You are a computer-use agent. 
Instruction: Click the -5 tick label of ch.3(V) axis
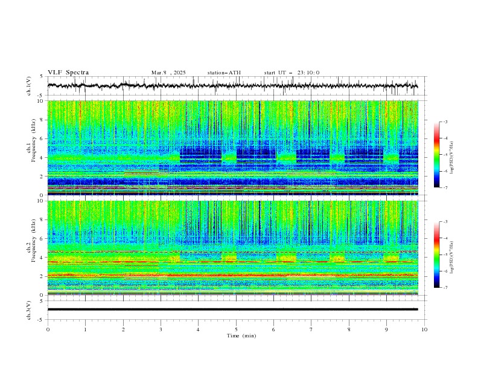coord(40,320)
